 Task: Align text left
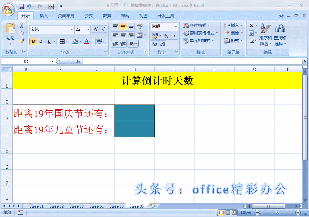(x=115, y=35)
